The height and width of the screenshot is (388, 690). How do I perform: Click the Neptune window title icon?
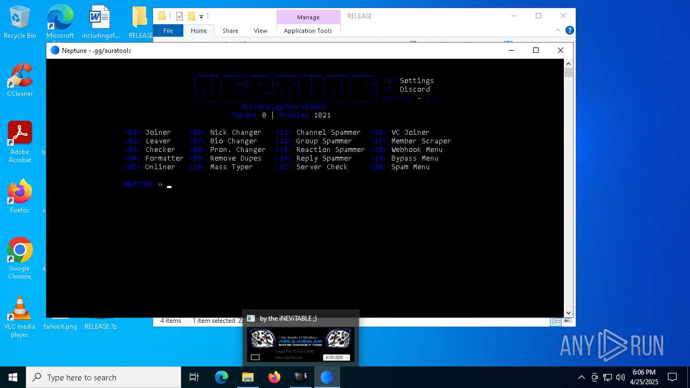coord(54,50)
